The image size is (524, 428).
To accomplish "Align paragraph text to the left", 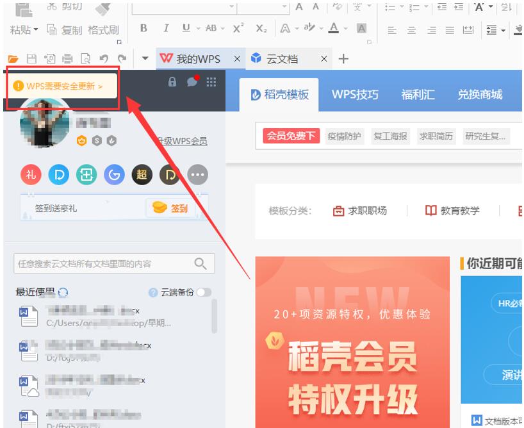I will click(392, 30).
